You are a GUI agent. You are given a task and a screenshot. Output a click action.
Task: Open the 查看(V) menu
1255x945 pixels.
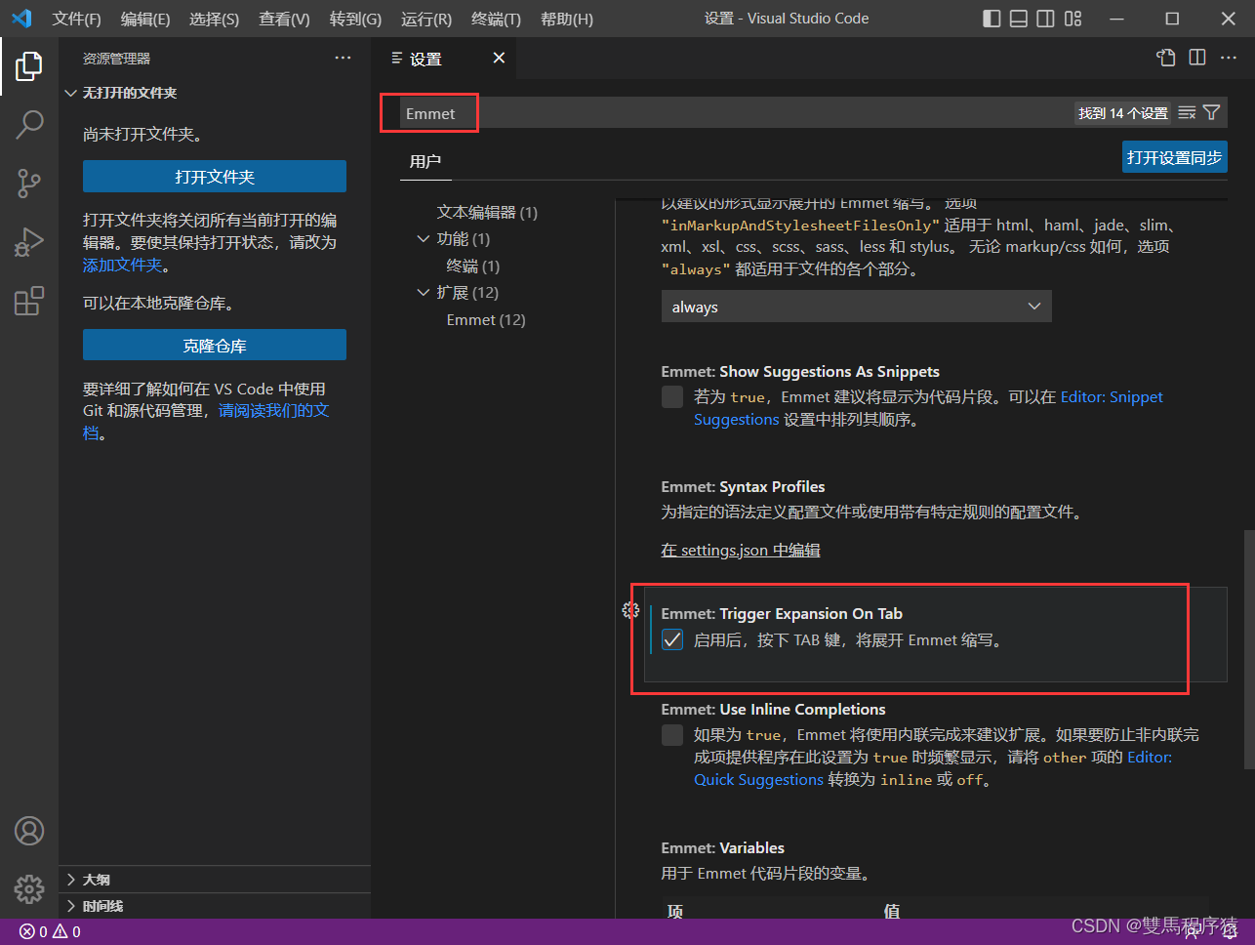coord(284,19)
